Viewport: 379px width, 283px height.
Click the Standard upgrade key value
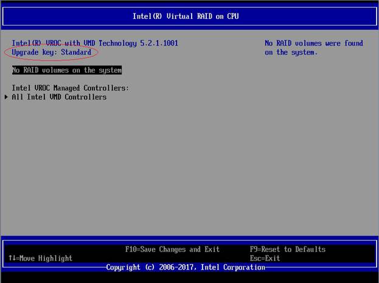76,52
